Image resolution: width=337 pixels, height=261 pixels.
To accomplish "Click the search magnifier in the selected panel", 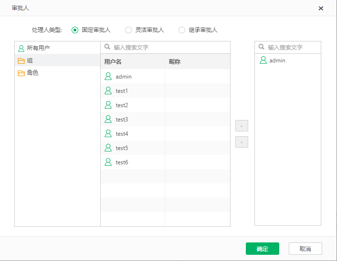I will pyautogui.click(x=262, y=47).
